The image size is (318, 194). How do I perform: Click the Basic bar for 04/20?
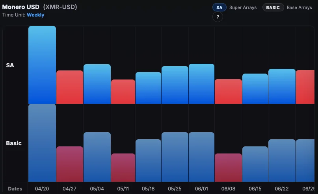42,143
